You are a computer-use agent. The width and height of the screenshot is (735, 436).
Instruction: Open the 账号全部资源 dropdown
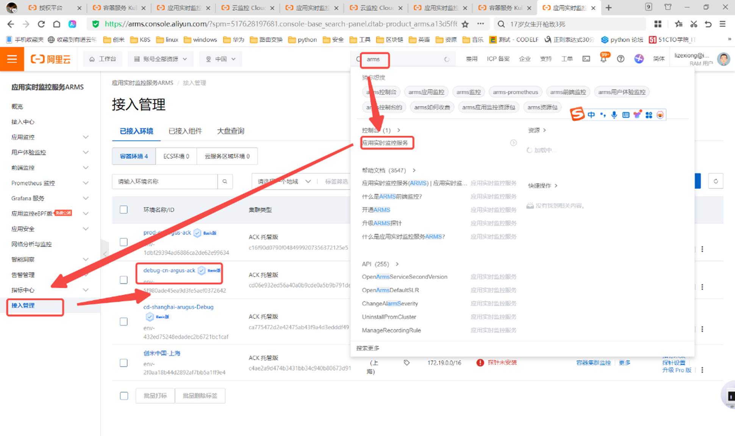[x=161, y=59]
